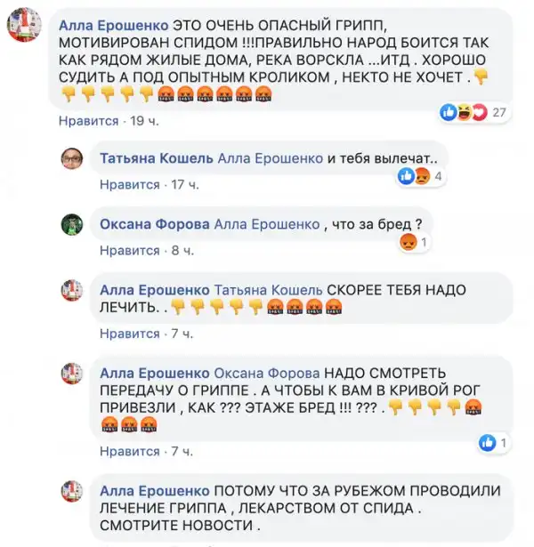Screen dimensions: 534x547
Task: Like Татьяна Кошель's reply posted 17 ч. ago
Action: pos(129,184)
